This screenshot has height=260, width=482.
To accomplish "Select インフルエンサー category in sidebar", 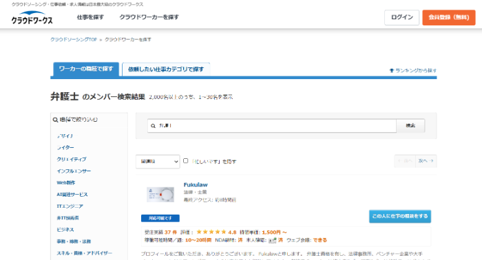I will pyautogui.click(x=74, y=171).
